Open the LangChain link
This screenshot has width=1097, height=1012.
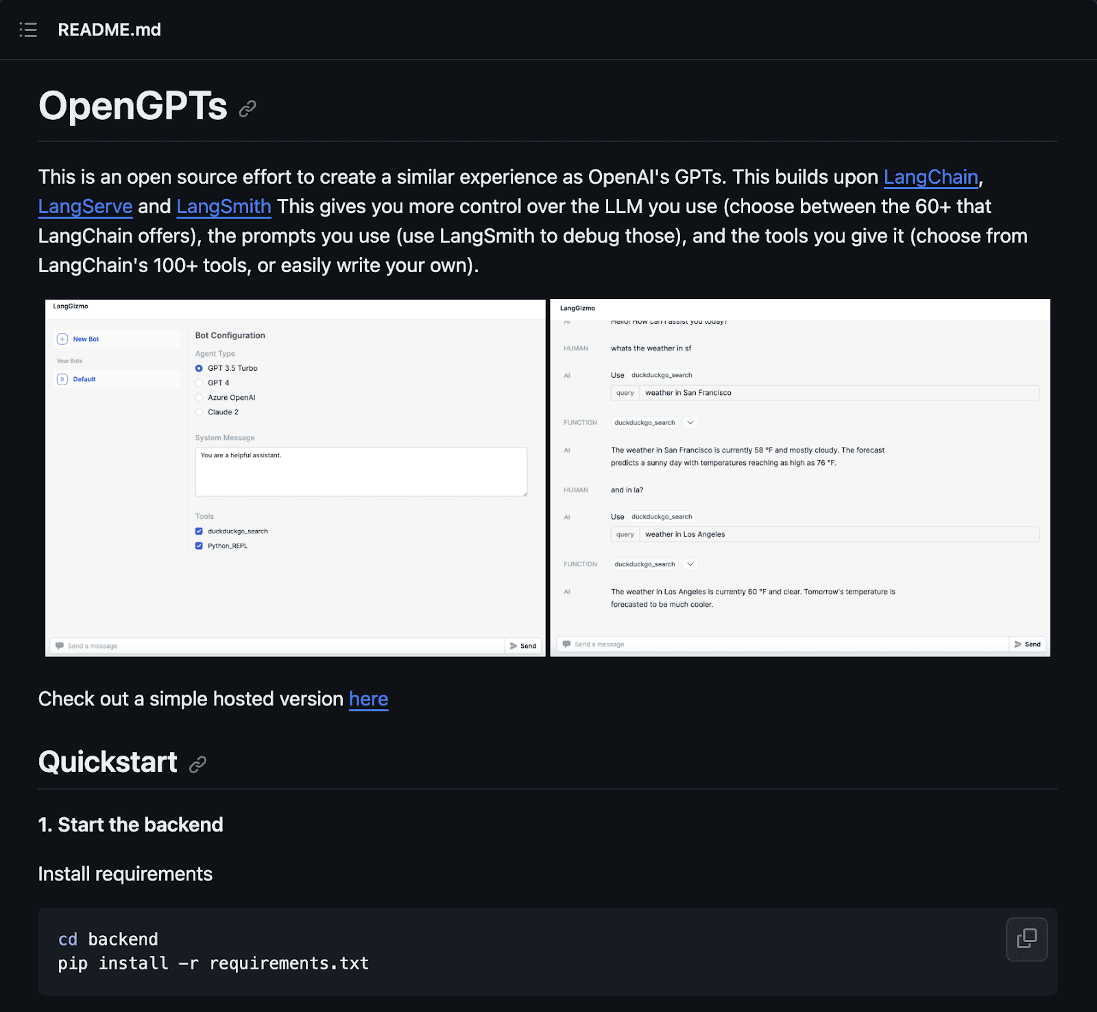(930, 177)
